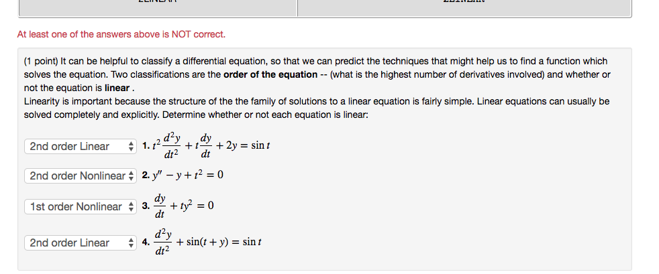This screenshot has width=659, height=274.
Task: Click the up-down arrows on equation 3's selector
Action: click(131, 206)
